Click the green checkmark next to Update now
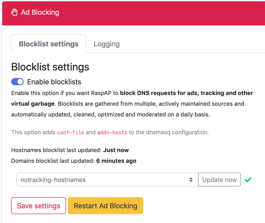Viewport: 265px width, 223px height. 248,179
